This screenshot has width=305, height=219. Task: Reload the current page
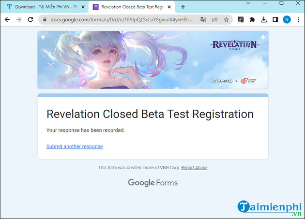[30, 20]
